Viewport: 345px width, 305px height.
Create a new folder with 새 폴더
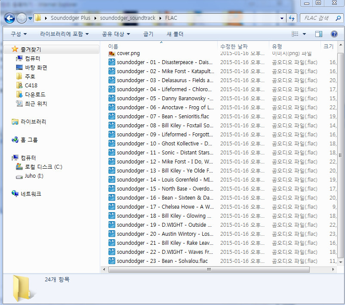coord(175,34)
